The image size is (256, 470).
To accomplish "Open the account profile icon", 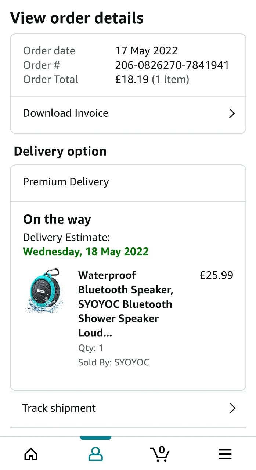I will [95, 454].
